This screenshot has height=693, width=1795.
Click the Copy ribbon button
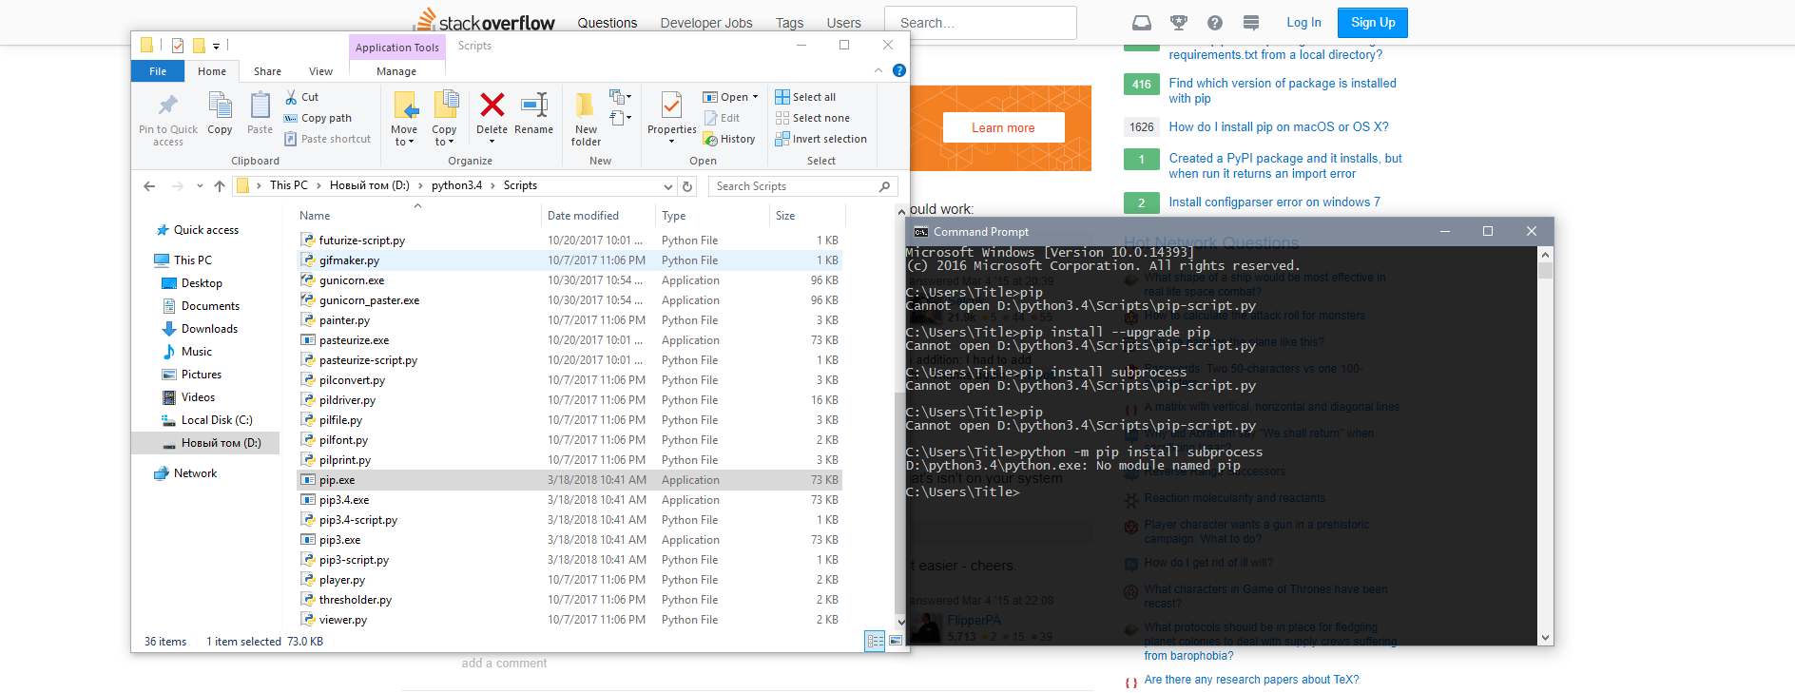(x=220, y=113)
